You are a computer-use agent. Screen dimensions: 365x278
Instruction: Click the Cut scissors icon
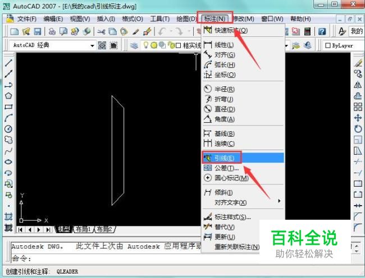coord(101,31)
